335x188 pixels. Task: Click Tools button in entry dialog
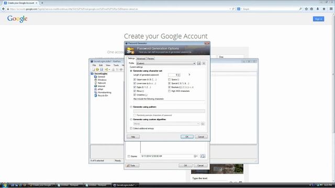pyautogui.click(x=132, y=166)
